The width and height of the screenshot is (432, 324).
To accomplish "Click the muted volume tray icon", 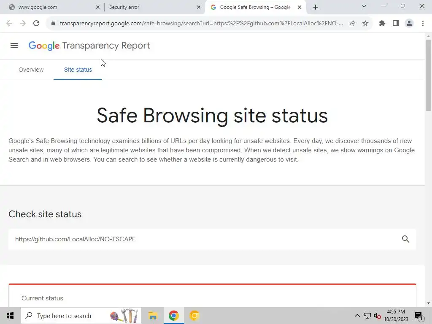I will pyautogui.click(x=377, y=316).
